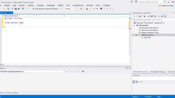Open the ВИД menu

14,5
